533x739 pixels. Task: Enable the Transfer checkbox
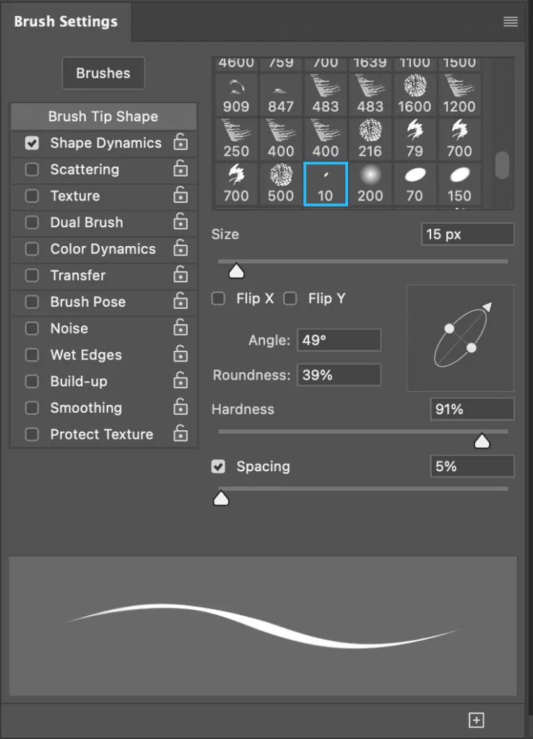click(32, 275)
